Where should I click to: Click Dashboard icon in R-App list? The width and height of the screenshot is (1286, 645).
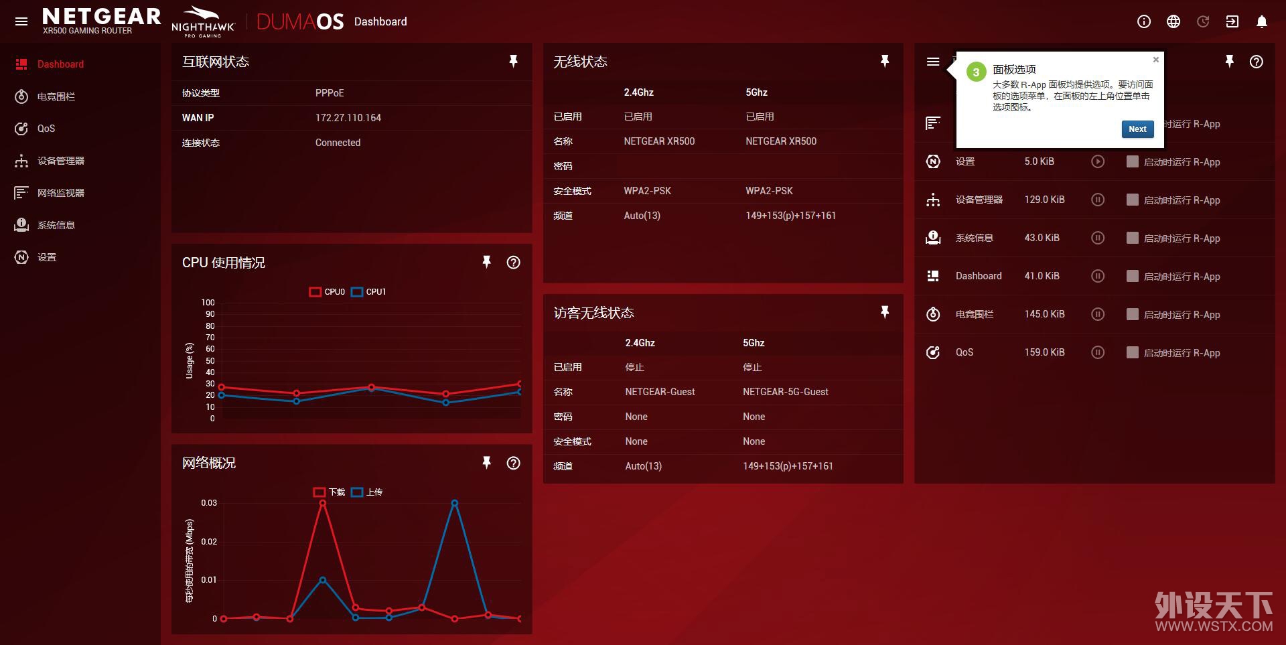coord(933,276)
